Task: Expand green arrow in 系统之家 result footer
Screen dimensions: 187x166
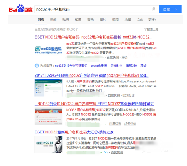Action: (101, 153)
